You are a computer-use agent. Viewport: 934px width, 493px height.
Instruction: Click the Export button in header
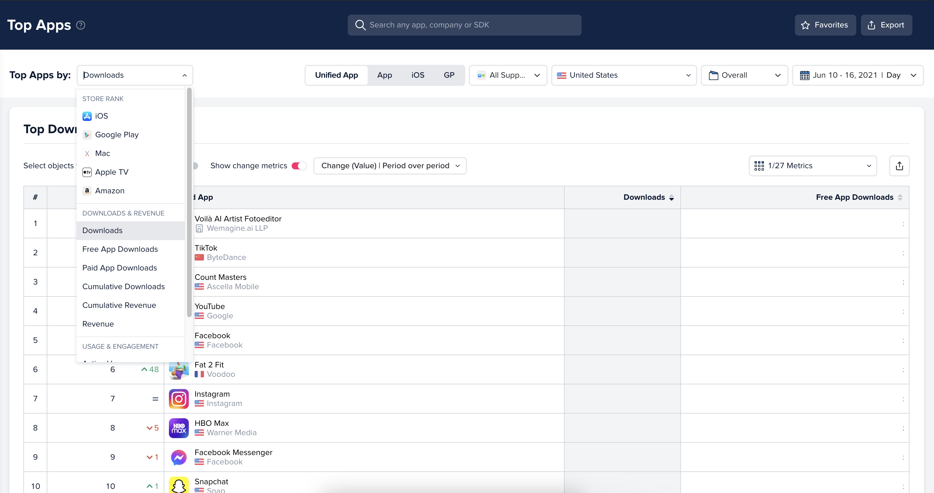click(886, 25)
